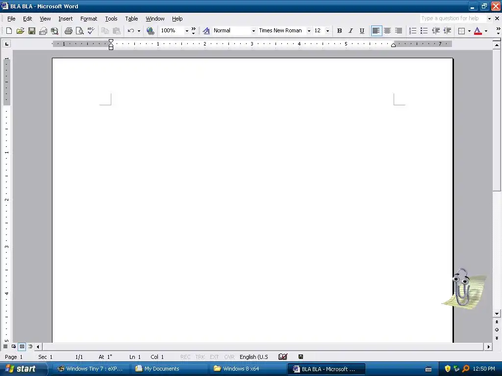Toggle underline formatting
The width and height of the screenshot is (502, 376).
(362, 31)
